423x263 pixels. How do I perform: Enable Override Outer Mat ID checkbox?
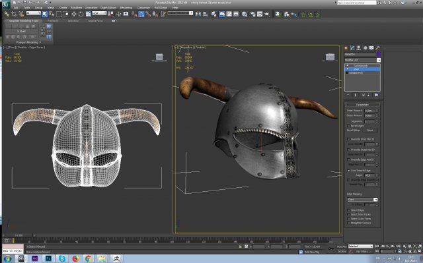click(x=348, y=150)
